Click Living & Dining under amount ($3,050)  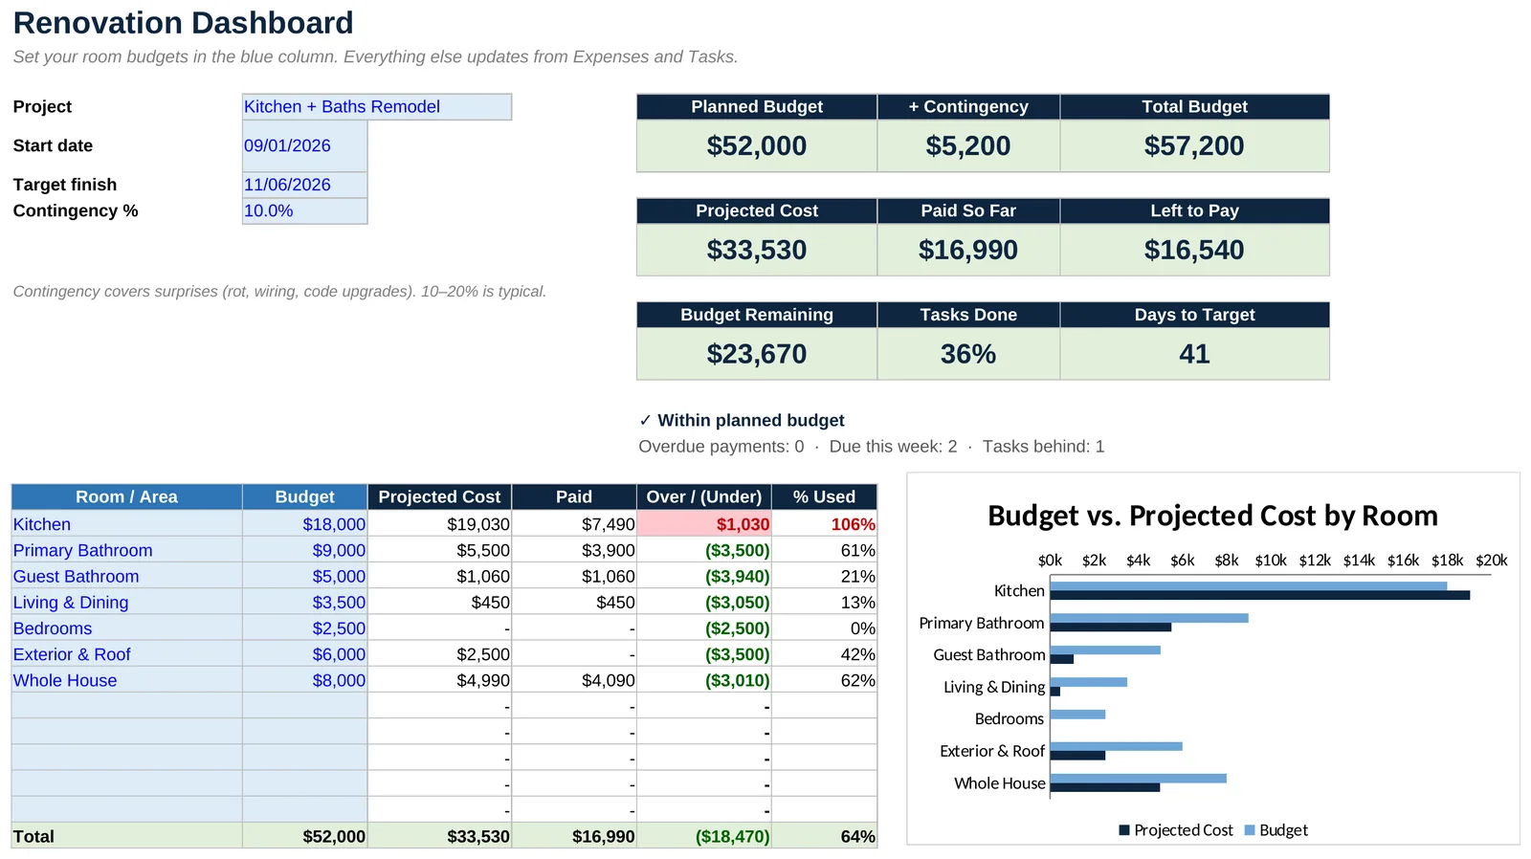pos(704,603)
